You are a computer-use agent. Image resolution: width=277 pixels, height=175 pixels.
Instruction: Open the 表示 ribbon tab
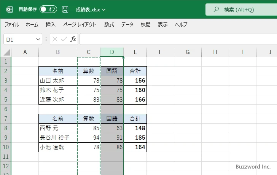point(163,24)
